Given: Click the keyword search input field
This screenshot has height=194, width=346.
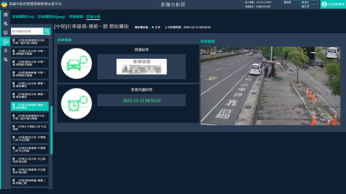Looking at the screenshot, I should [x=27, y=31].
